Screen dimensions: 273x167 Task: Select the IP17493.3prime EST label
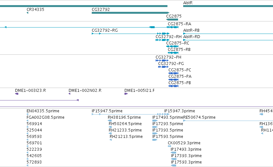click(x=186, y=149)
